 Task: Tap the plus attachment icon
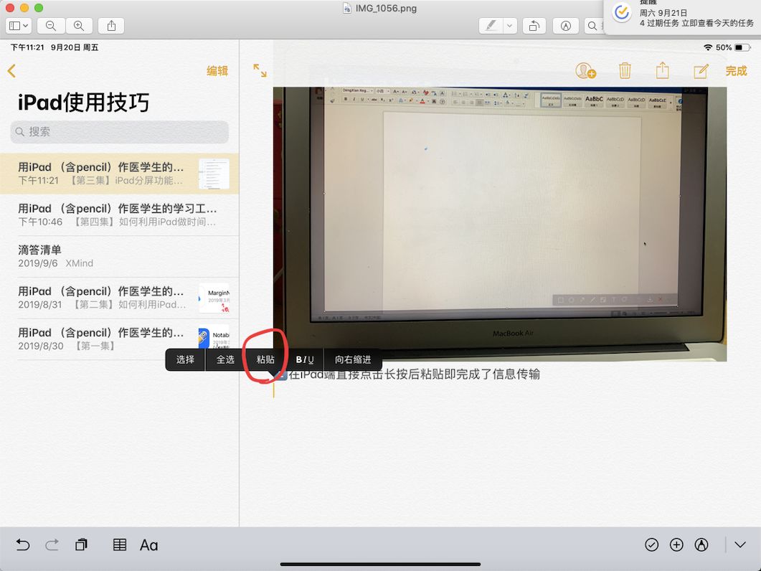(x=676, y=544)
